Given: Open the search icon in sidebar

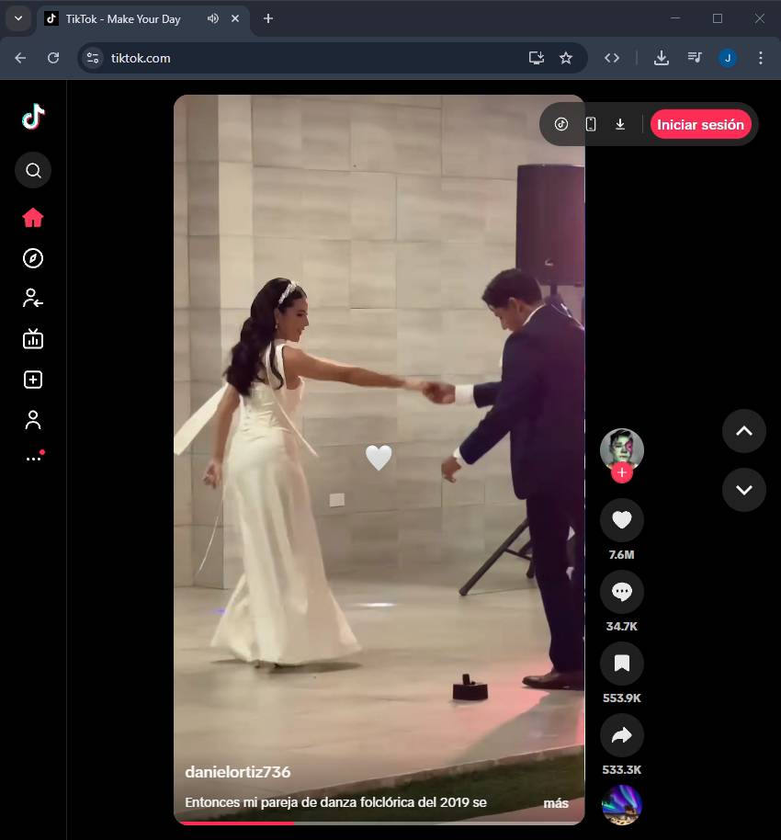Looking at the screenshot, I should pos(33,170).
